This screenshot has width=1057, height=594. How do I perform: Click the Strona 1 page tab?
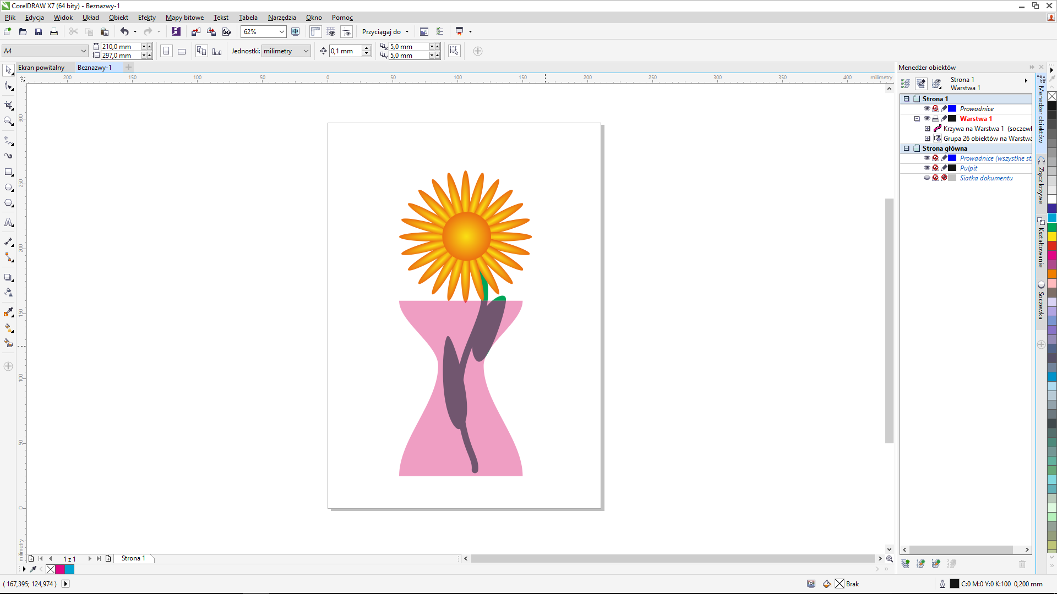pyautogui.click(x=133, y=558)
